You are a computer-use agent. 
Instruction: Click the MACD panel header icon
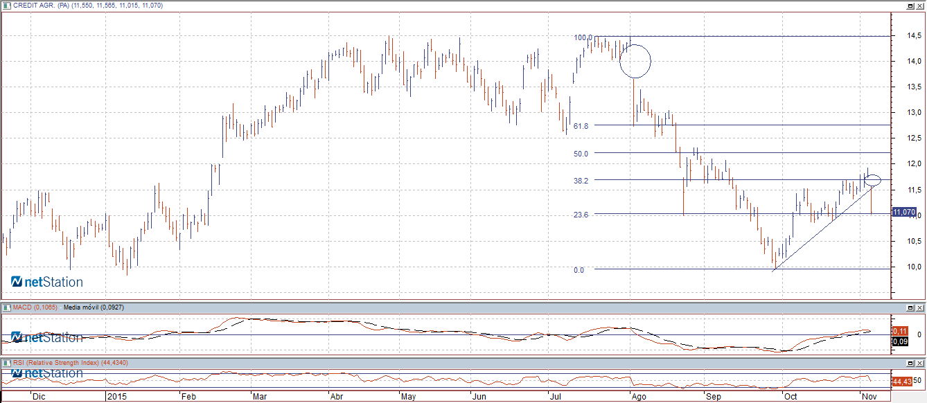click(7, 307)
